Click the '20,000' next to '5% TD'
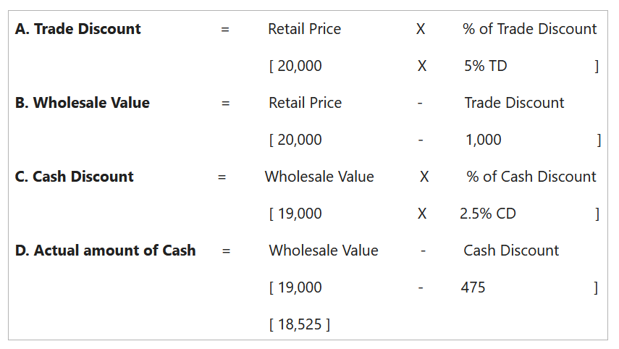 click(x=298, y=66)
